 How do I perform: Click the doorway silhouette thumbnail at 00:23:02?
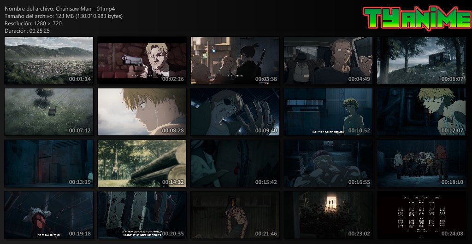tap(328, 215)
